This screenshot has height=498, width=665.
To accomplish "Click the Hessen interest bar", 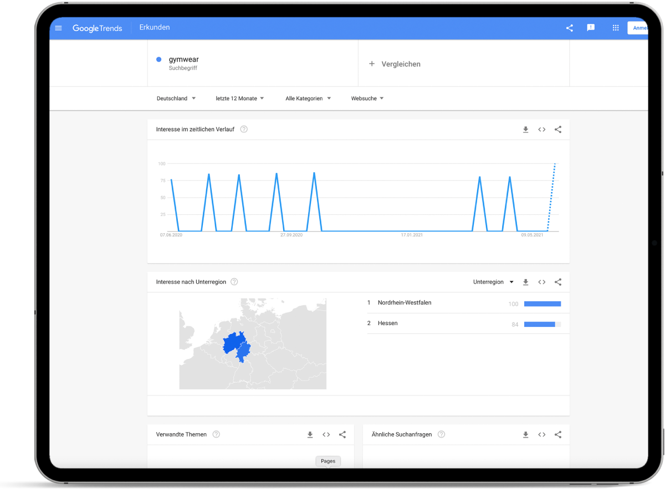I will pos(543,324).
